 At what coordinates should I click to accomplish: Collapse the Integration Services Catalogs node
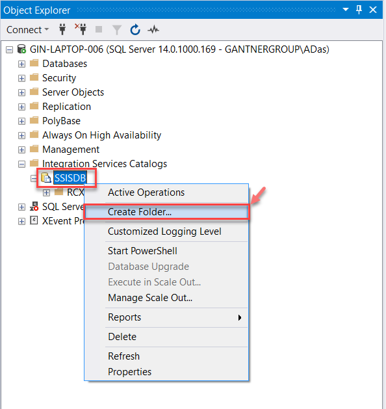click(22, 164)
